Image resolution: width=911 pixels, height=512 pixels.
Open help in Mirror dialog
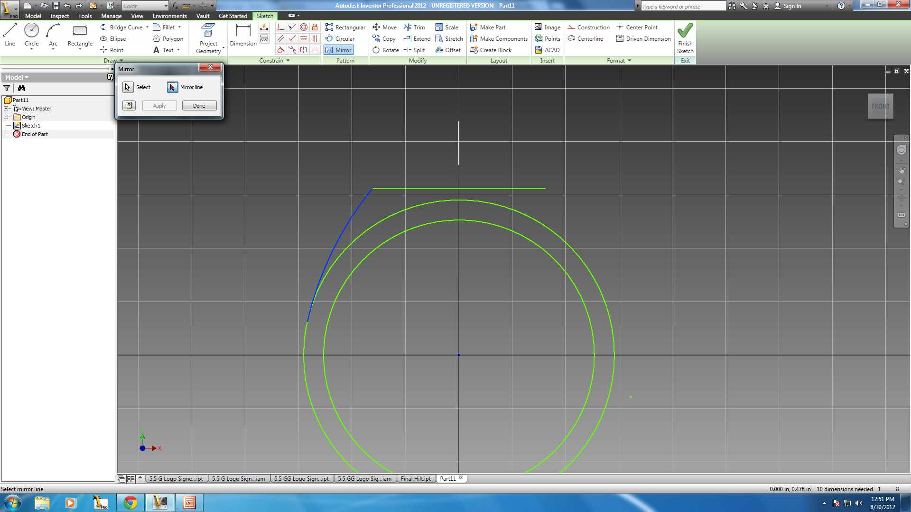(x=129, y=106)
